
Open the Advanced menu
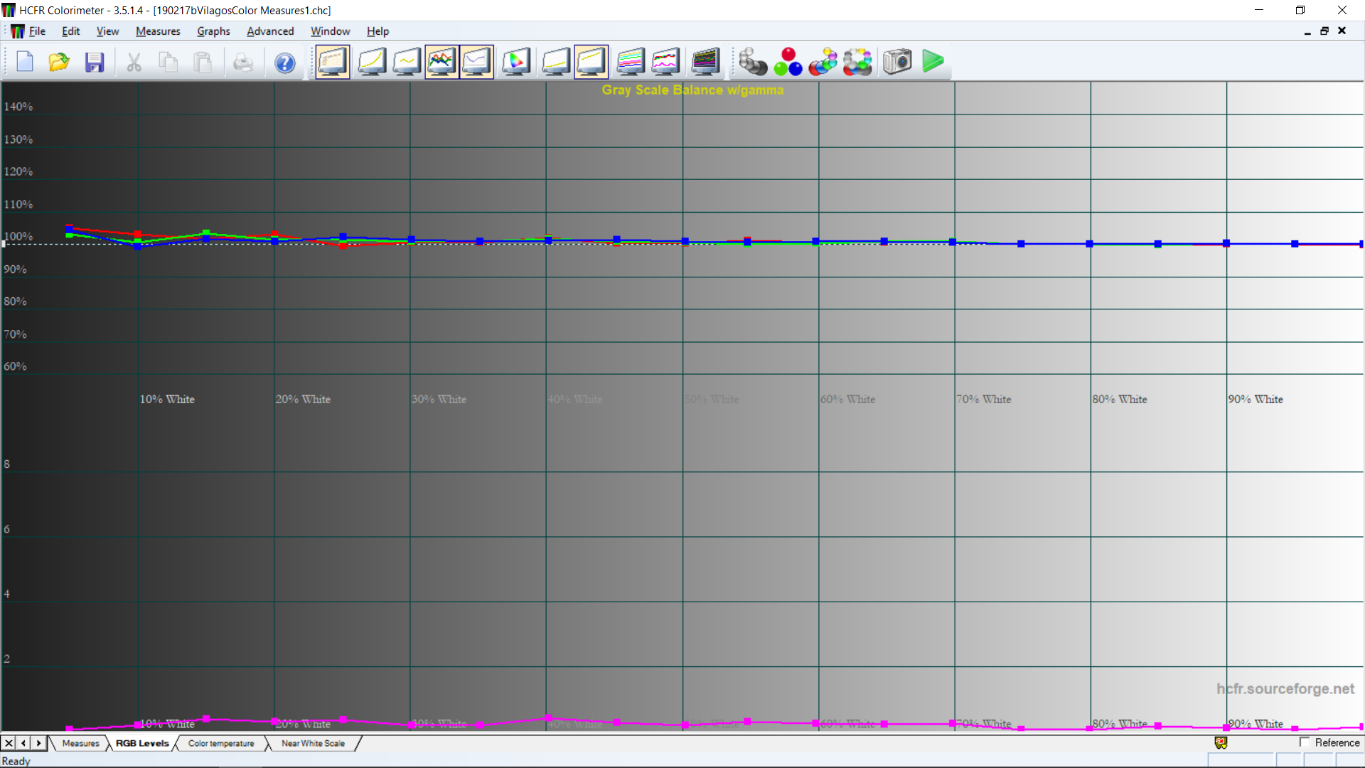(x=270, y=31)
